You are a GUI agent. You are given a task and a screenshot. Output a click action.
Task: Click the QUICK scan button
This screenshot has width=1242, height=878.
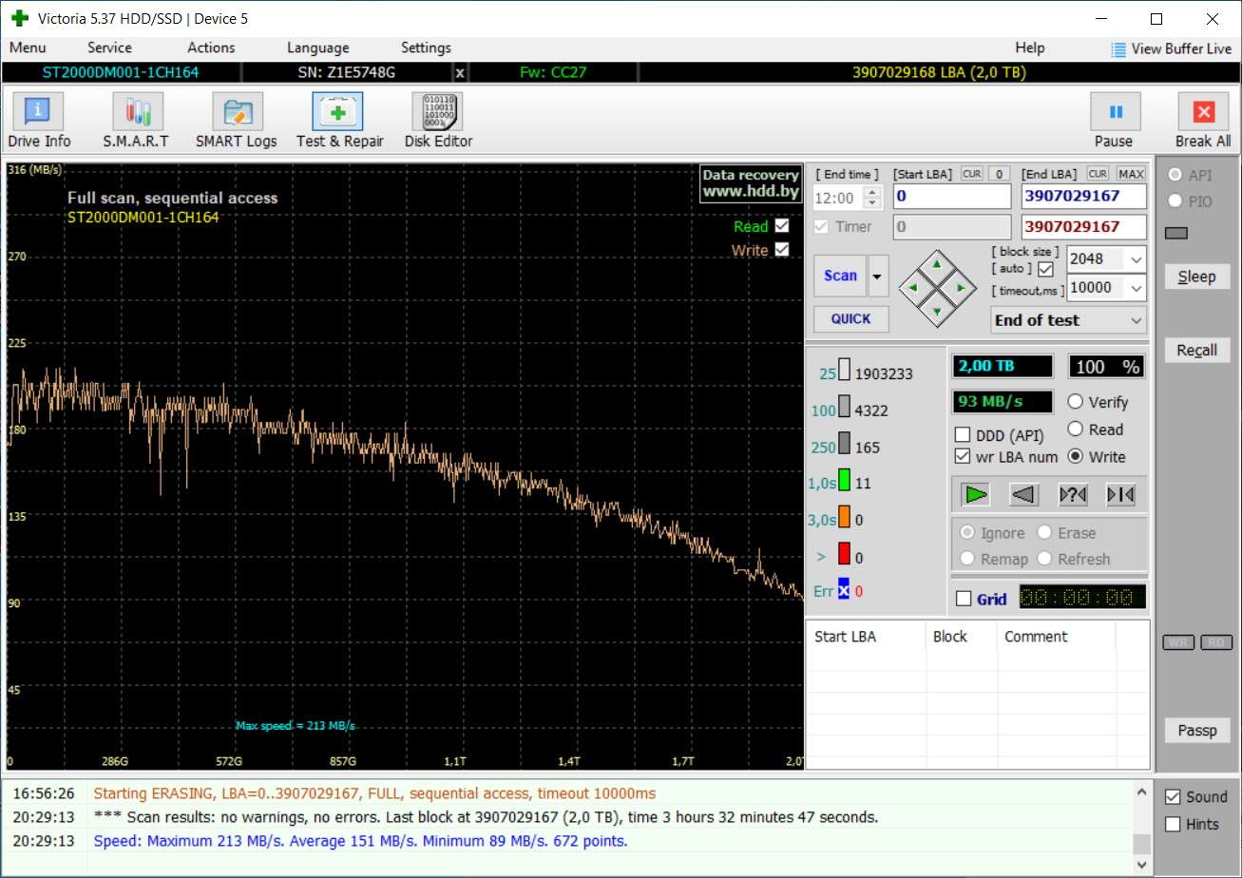tap(850, 319)
